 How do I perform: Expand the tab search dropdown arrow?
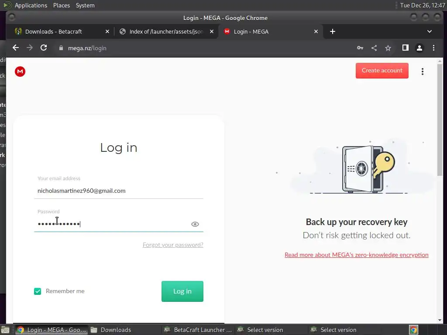tap(430, 31)
